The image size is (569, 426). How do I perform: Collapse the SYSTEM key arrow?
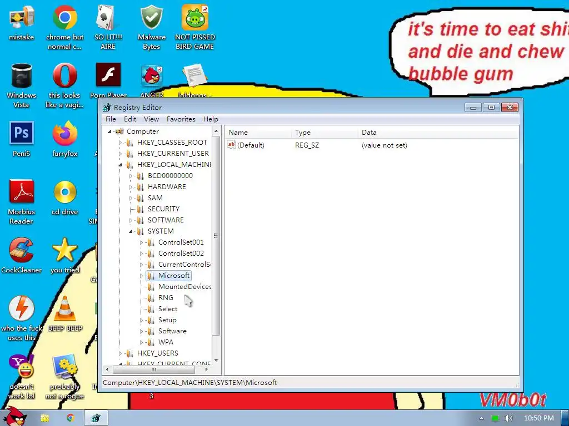(x=131, y=231)
